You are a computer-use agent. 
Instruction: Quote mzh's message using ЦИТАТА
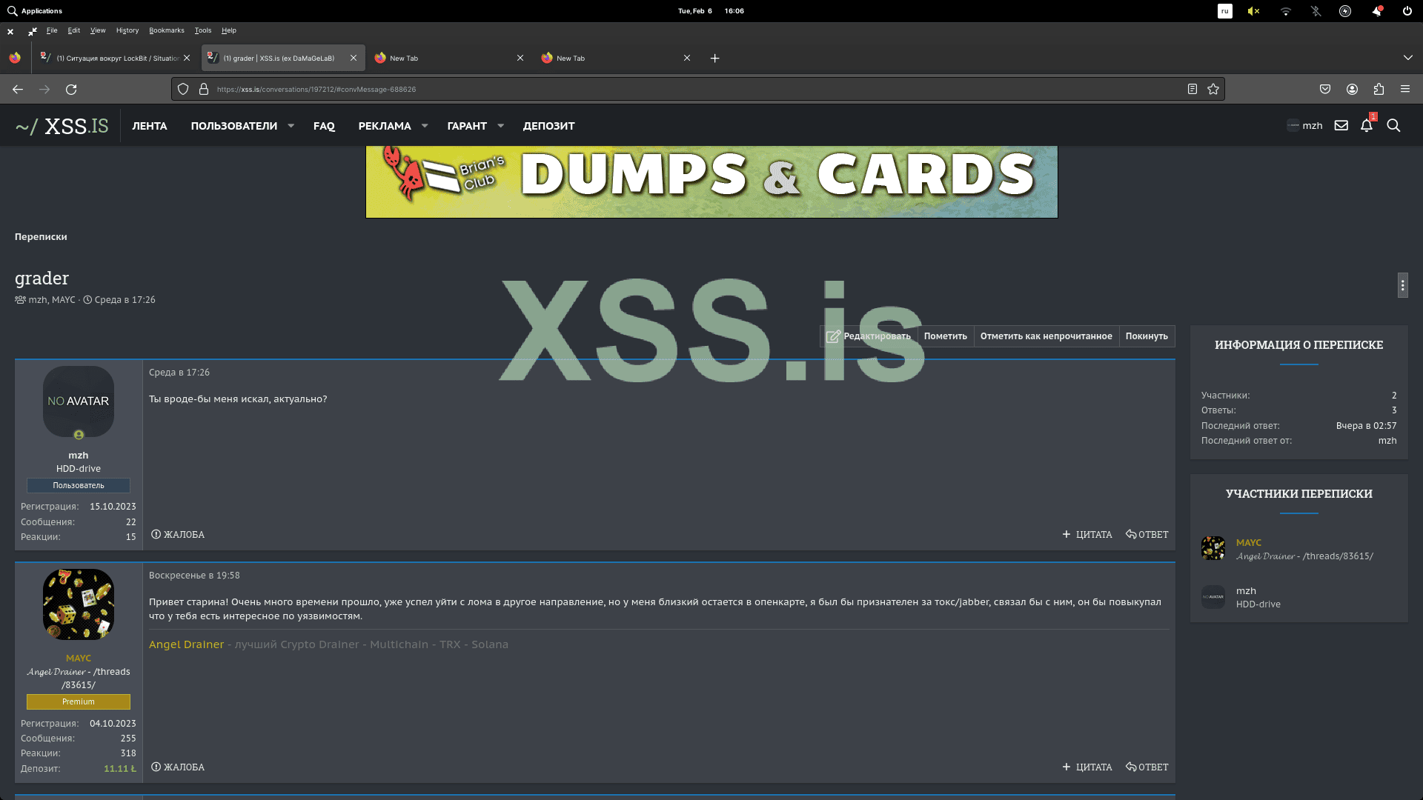tap(1087, 534)
